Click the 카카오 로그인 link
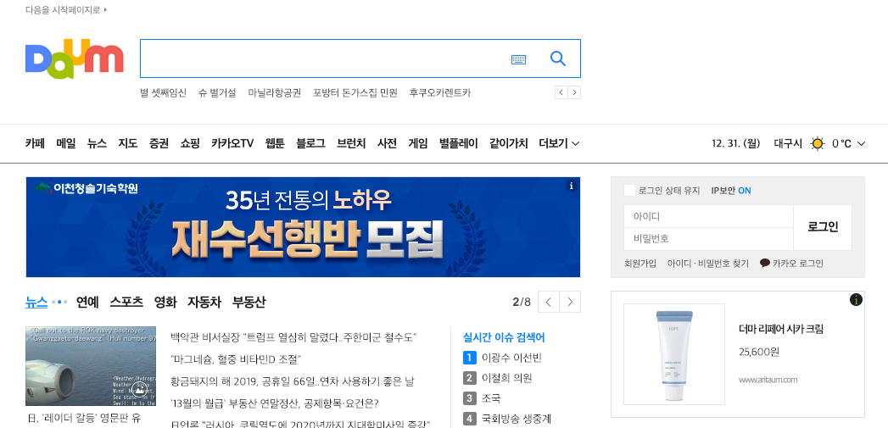888x428 pixels. 798,264
